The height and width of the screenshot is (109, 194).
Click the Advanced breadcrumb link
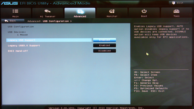click(x=34, y=21)
